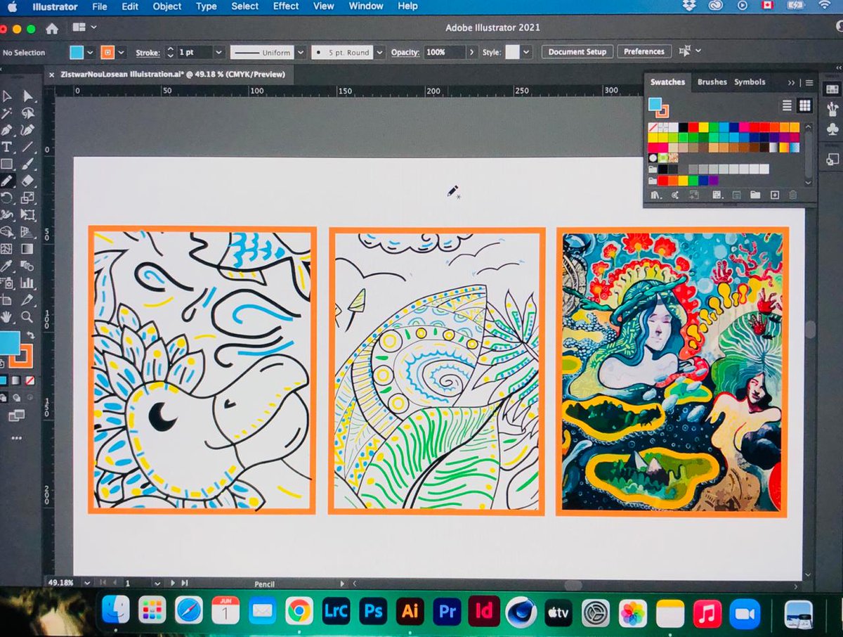Screen dimensions: 843x637
Task: Open the Swatch Libraries menu icon
Action: click(655, 195)
